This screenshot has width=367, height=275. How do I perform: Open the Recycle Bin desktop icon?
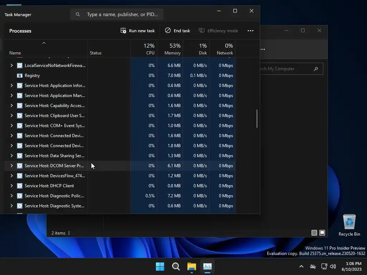pyautogui.click(x=349, y=225)
